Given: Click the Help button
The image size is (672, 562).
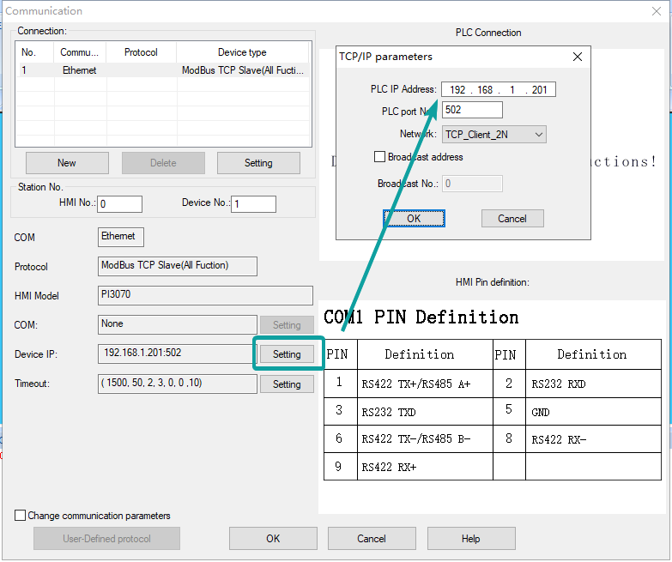Looking at the screenshot, I should tap(471, 539).
